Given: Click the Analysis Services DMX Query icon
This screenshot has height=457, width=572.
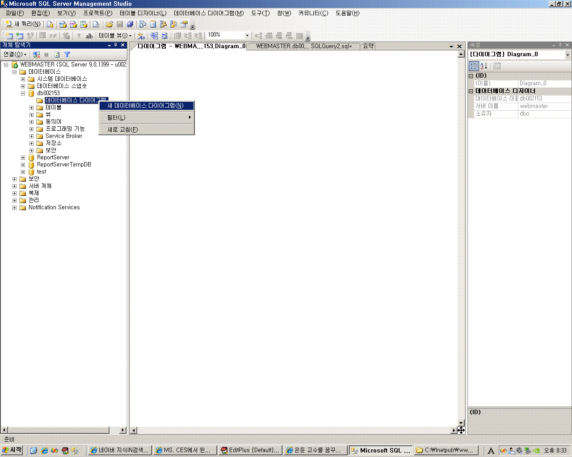Looking at the screenshot, I should (x=73, y=24).
